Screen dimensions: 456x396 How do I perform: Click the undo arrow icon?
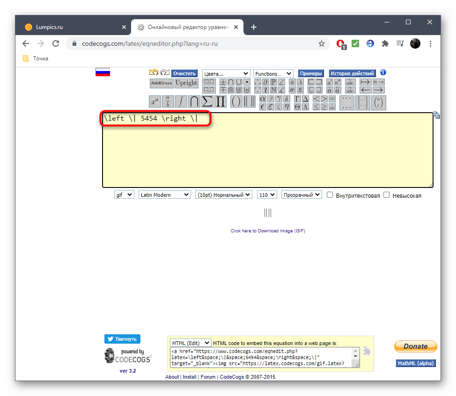tap(154, 73)
